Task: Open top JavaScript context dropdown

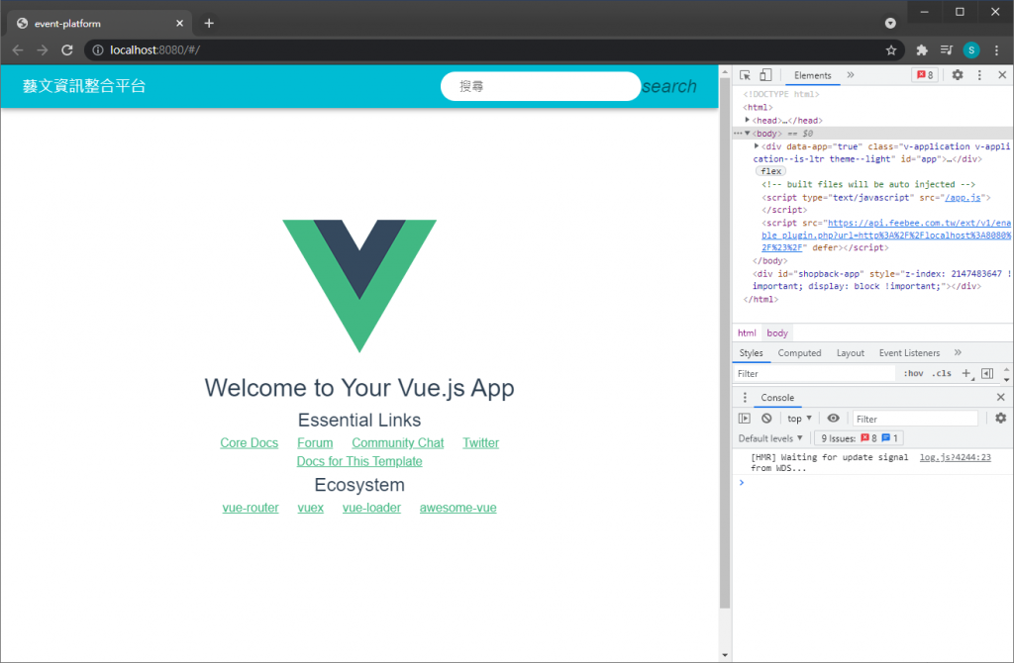Action: (x=799, y=419)
